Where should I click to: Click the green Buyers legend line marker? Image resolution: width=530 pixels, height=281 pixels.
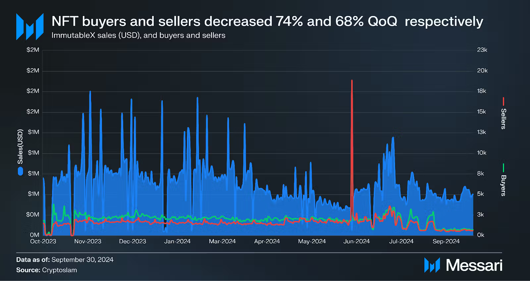pos(503,168)
